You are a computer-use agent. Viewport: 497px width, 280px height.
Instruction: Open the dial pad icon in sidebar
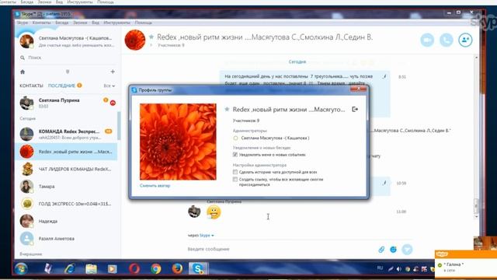(68, 72)
